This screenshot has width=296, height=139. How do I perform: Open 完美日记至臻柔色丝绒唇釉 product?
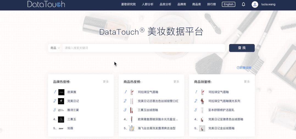[226, 119]
